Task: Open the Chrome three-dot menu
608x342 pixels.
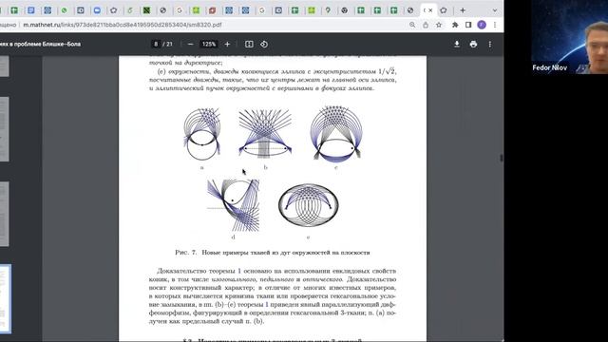Action: click(x=495, y=25)
